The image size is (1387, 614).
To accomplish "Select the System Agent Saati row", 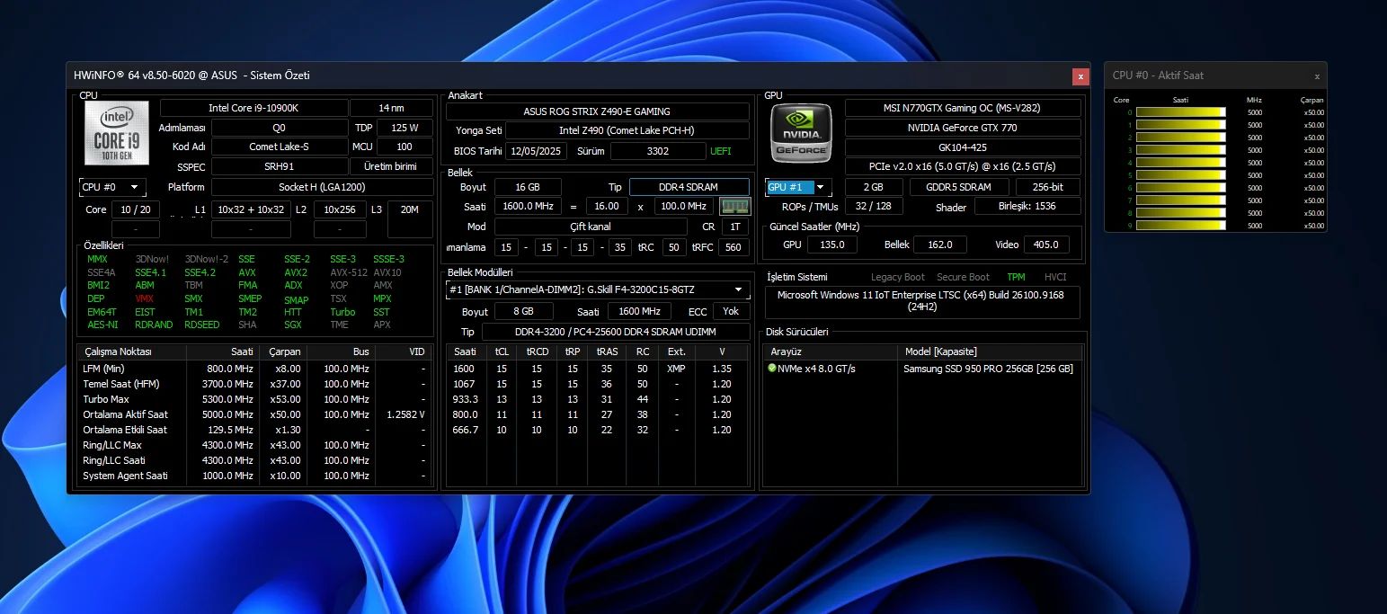I will point(254,476).
